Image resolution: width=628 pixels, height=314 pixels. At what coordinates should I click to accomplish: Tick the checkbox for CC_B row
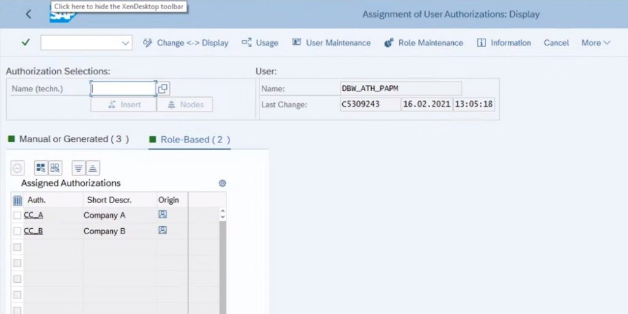click(17, 231)
